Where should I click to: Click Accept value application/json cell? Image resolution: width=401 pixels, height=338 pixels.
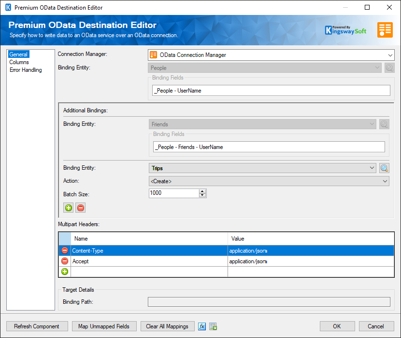pos(311,261)
